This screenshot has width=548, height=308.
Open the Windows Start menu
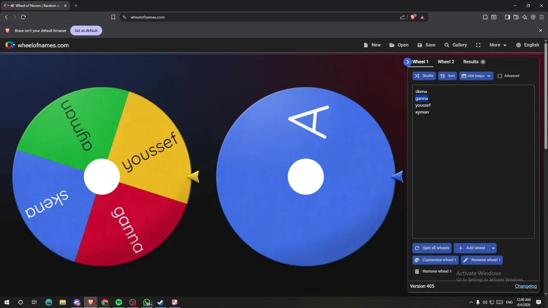click(x=6, y=302)
